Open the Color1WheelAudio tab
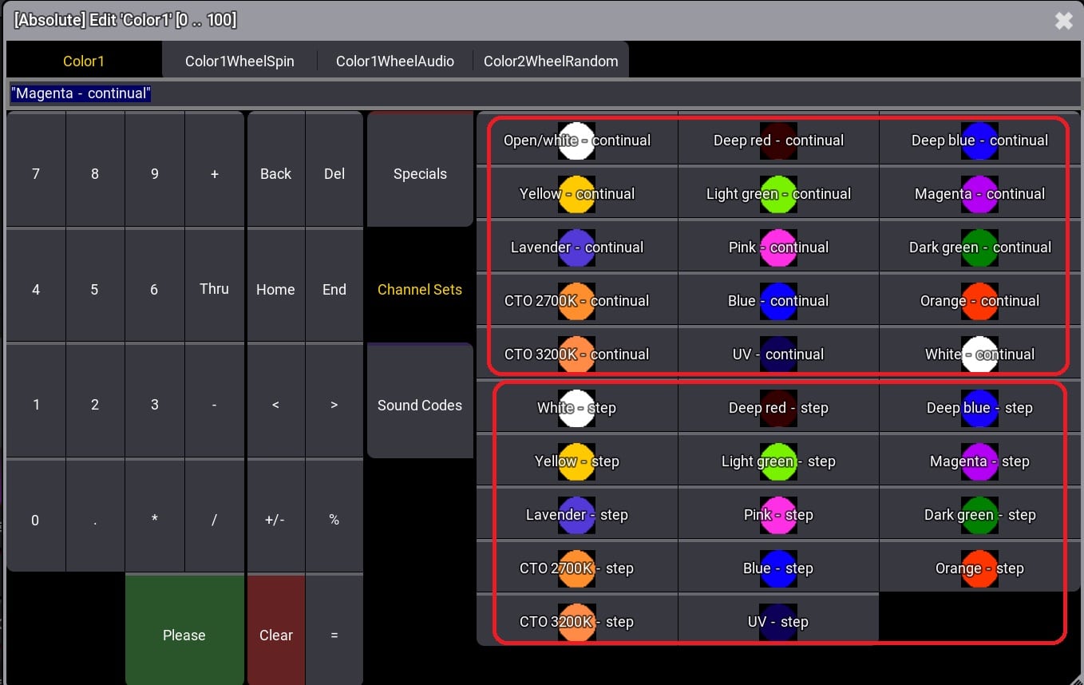This screenshot has width=1084, height=685. click(x=394, y=61)
